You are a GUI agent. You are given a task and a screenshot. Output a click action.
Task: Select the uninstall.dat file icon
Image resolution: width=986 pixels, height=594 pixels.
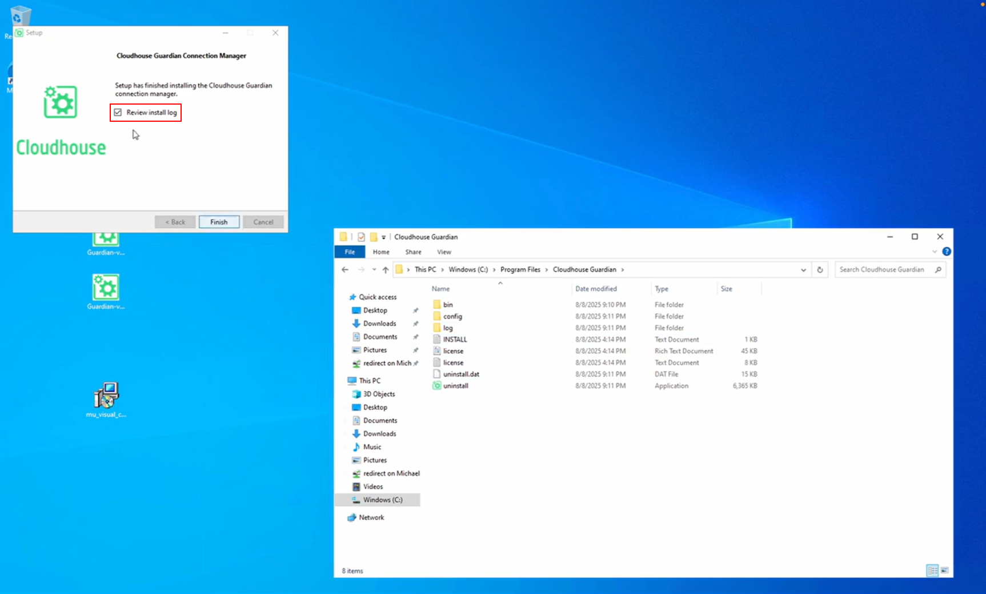437,374
